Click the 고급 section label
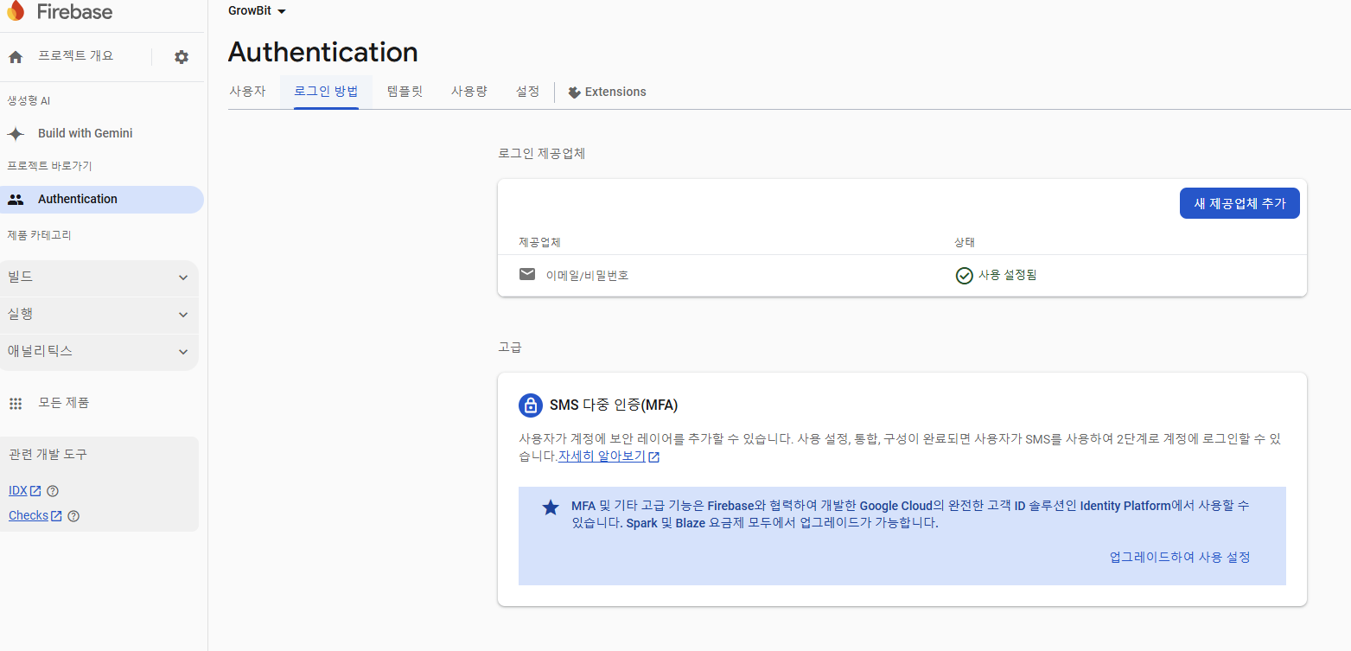The width and height of the screenshot is (1351, 651). click(x=510, y=348)
